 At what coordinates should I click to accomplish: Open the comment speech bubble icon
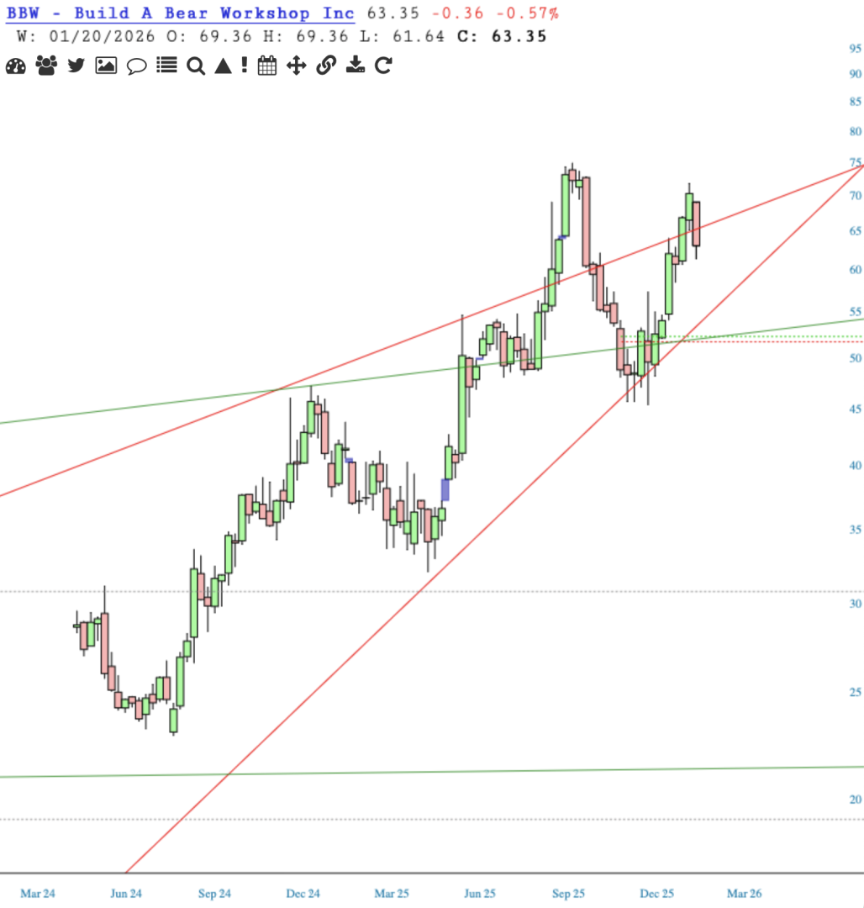136,66
